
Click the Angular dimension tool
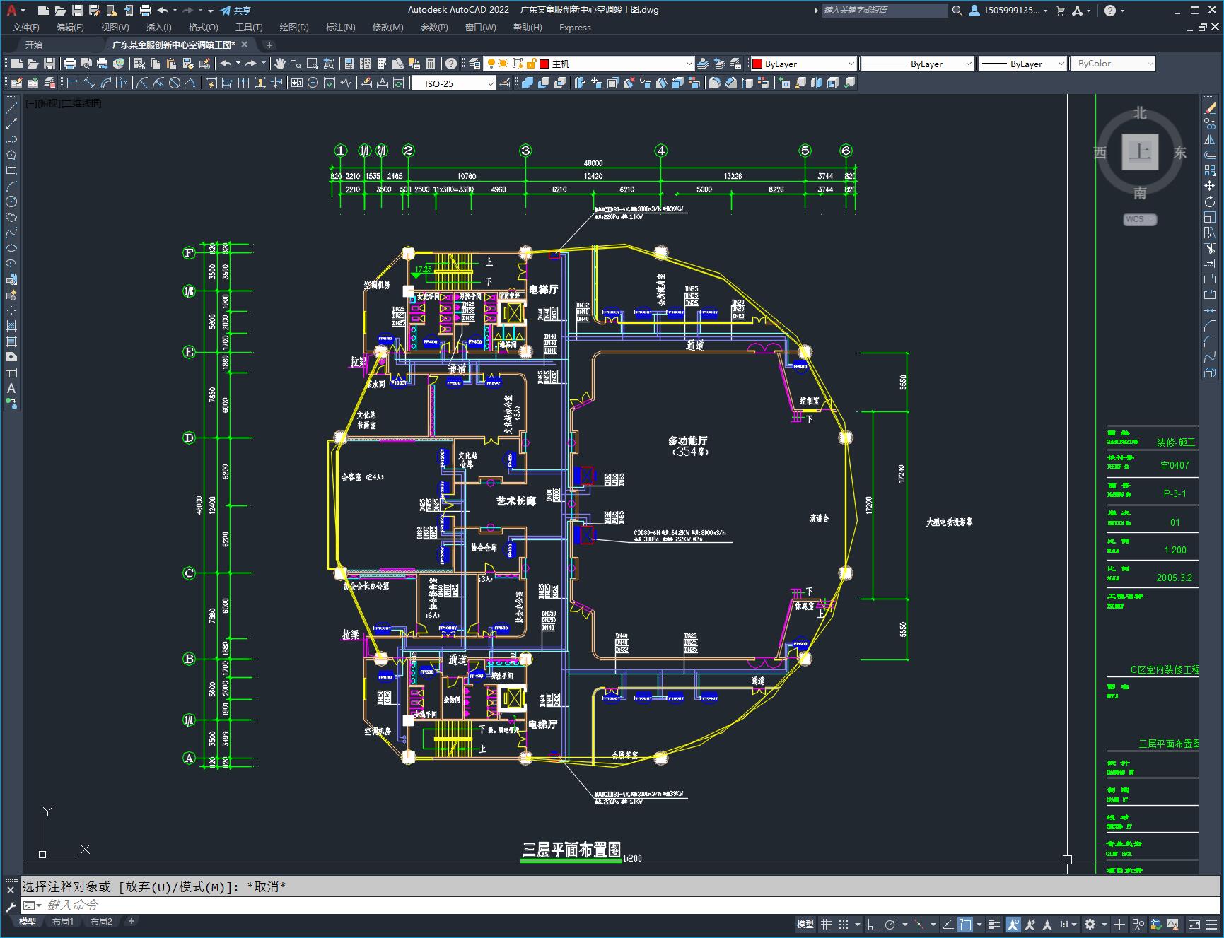coord(190,83)
